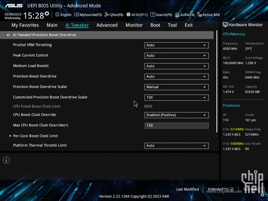
Task: Click the settings list scrollbar
Action: [217, 81]
